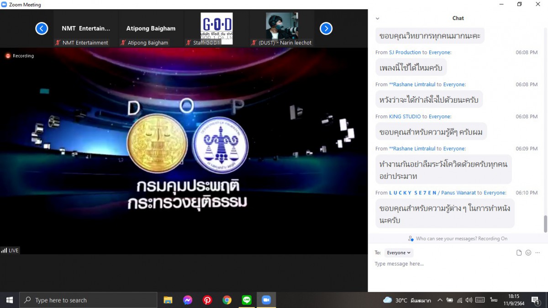This screenshot has width=548, height=308.
Task: Open Wi-Fi network settings
Action: [x=460, y=300]
